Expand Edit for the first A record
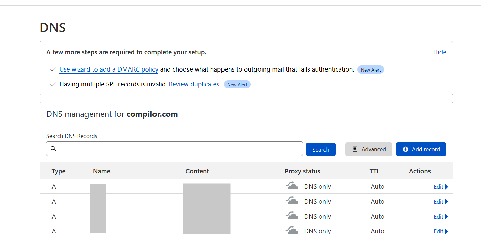This screenshot has height=234, width=481. pyautogui.click(x=441, y=187)
